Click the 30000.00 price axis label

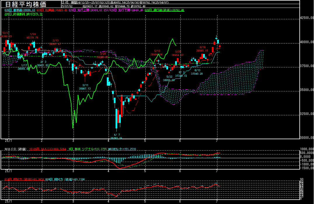(307, 138)
